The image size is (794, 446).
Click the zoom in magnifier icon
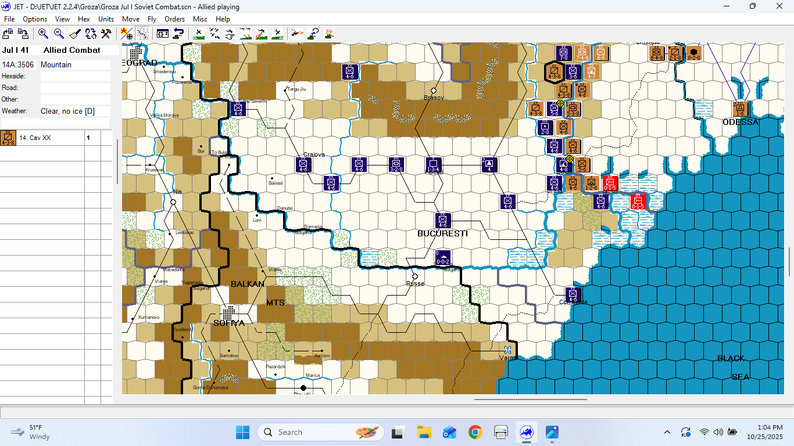[x=43, y=34]
